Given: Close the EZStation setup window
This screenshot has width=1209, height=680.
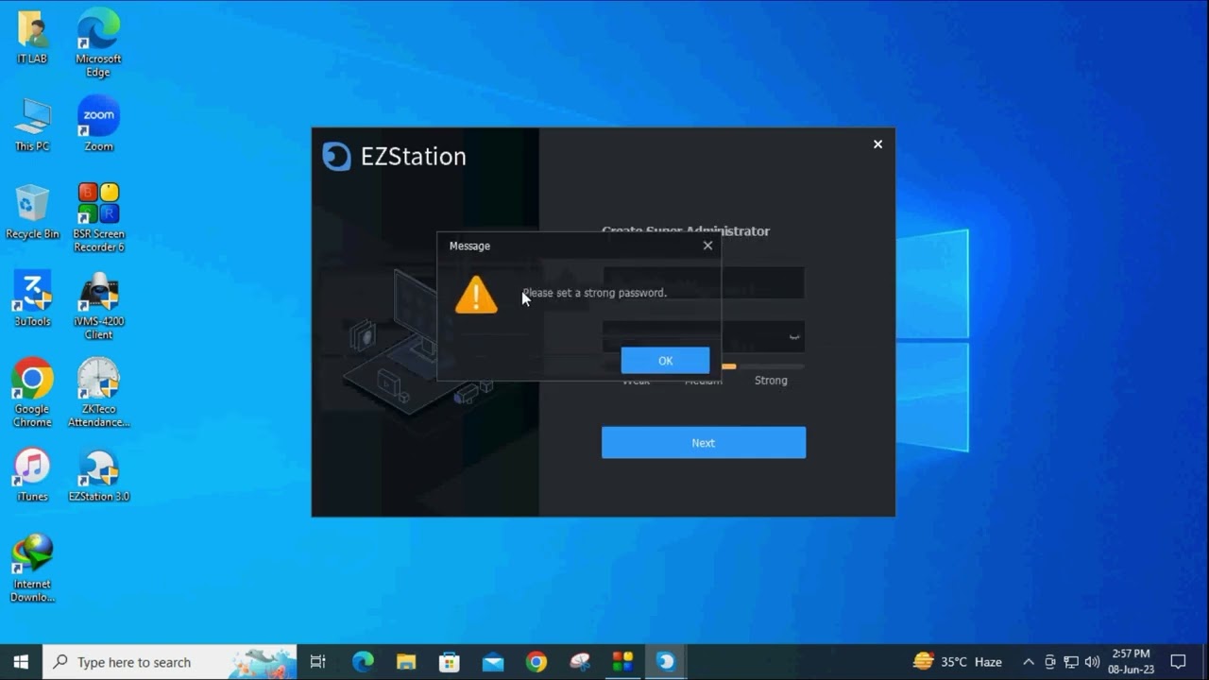Looking at the screenshot, I should click(877, 144).
